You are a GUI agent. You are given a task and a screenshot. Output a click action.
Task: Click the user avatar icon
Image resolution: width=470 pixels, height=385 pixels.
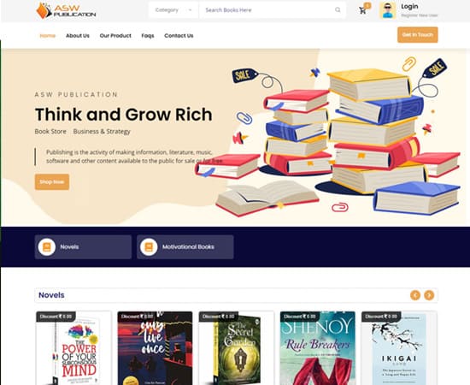click(388, 10)
